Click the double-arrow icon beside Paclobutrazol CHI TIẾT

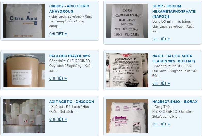(66, 78)
